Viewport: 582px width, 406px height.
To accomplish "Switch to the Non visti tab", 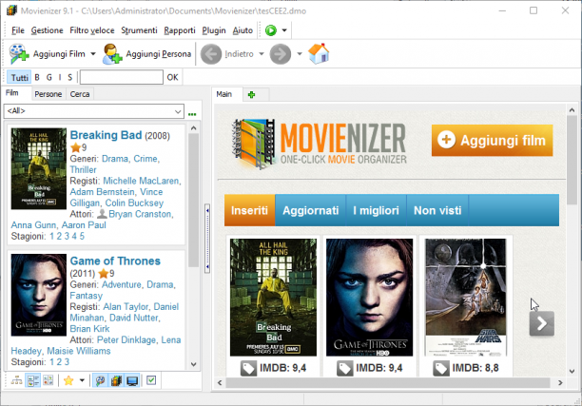I will pos(437,210).
